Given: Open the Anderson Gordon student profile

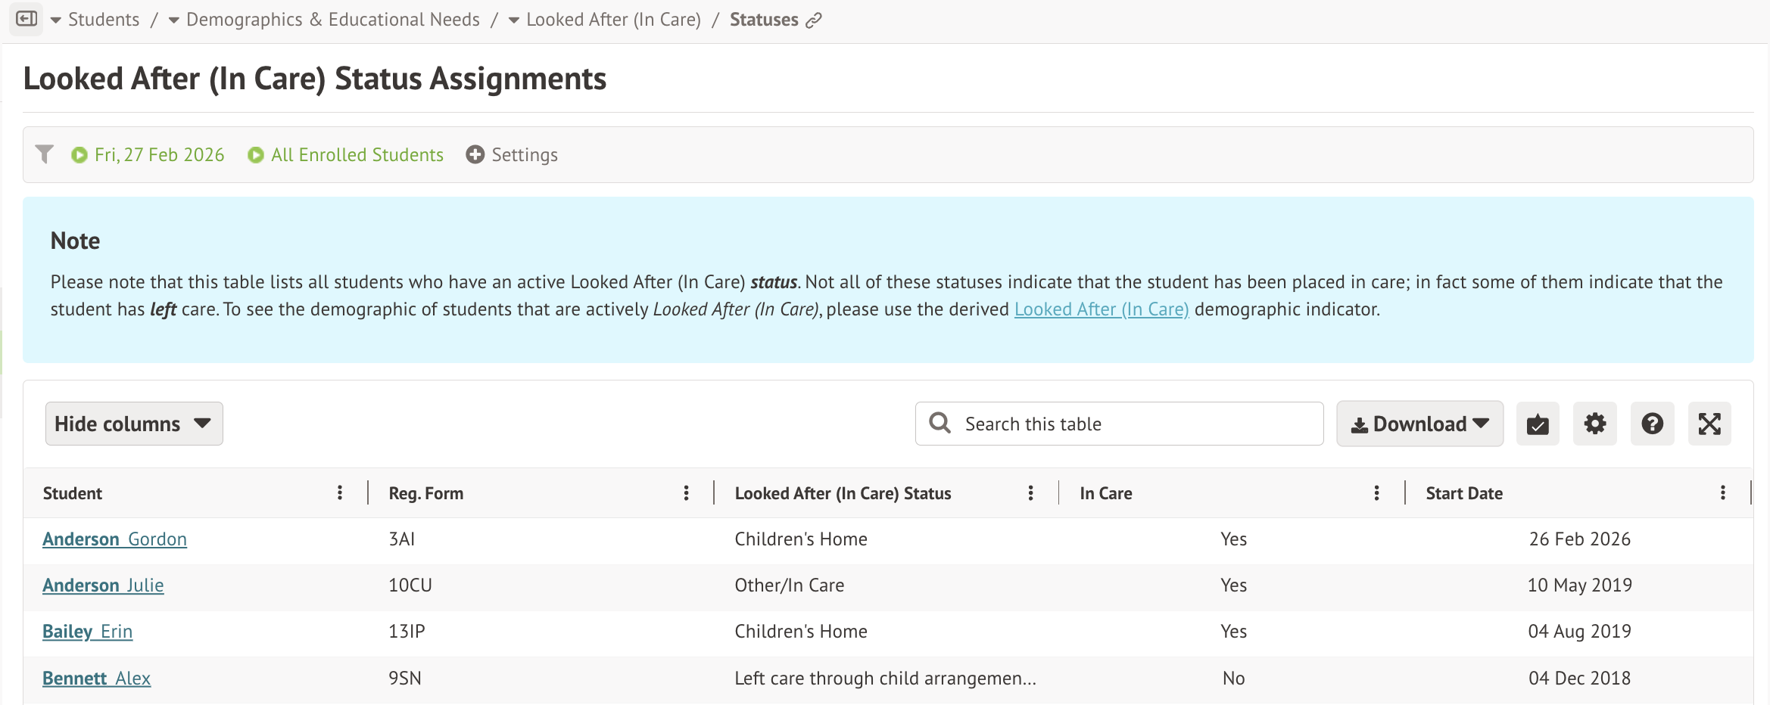Looking at the screenshot, I should 114,539.
